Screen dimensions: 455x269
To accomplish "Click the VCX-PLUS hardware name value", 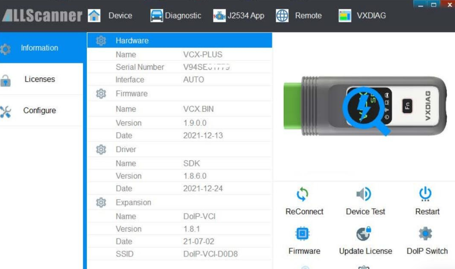I will pos(203,54).
